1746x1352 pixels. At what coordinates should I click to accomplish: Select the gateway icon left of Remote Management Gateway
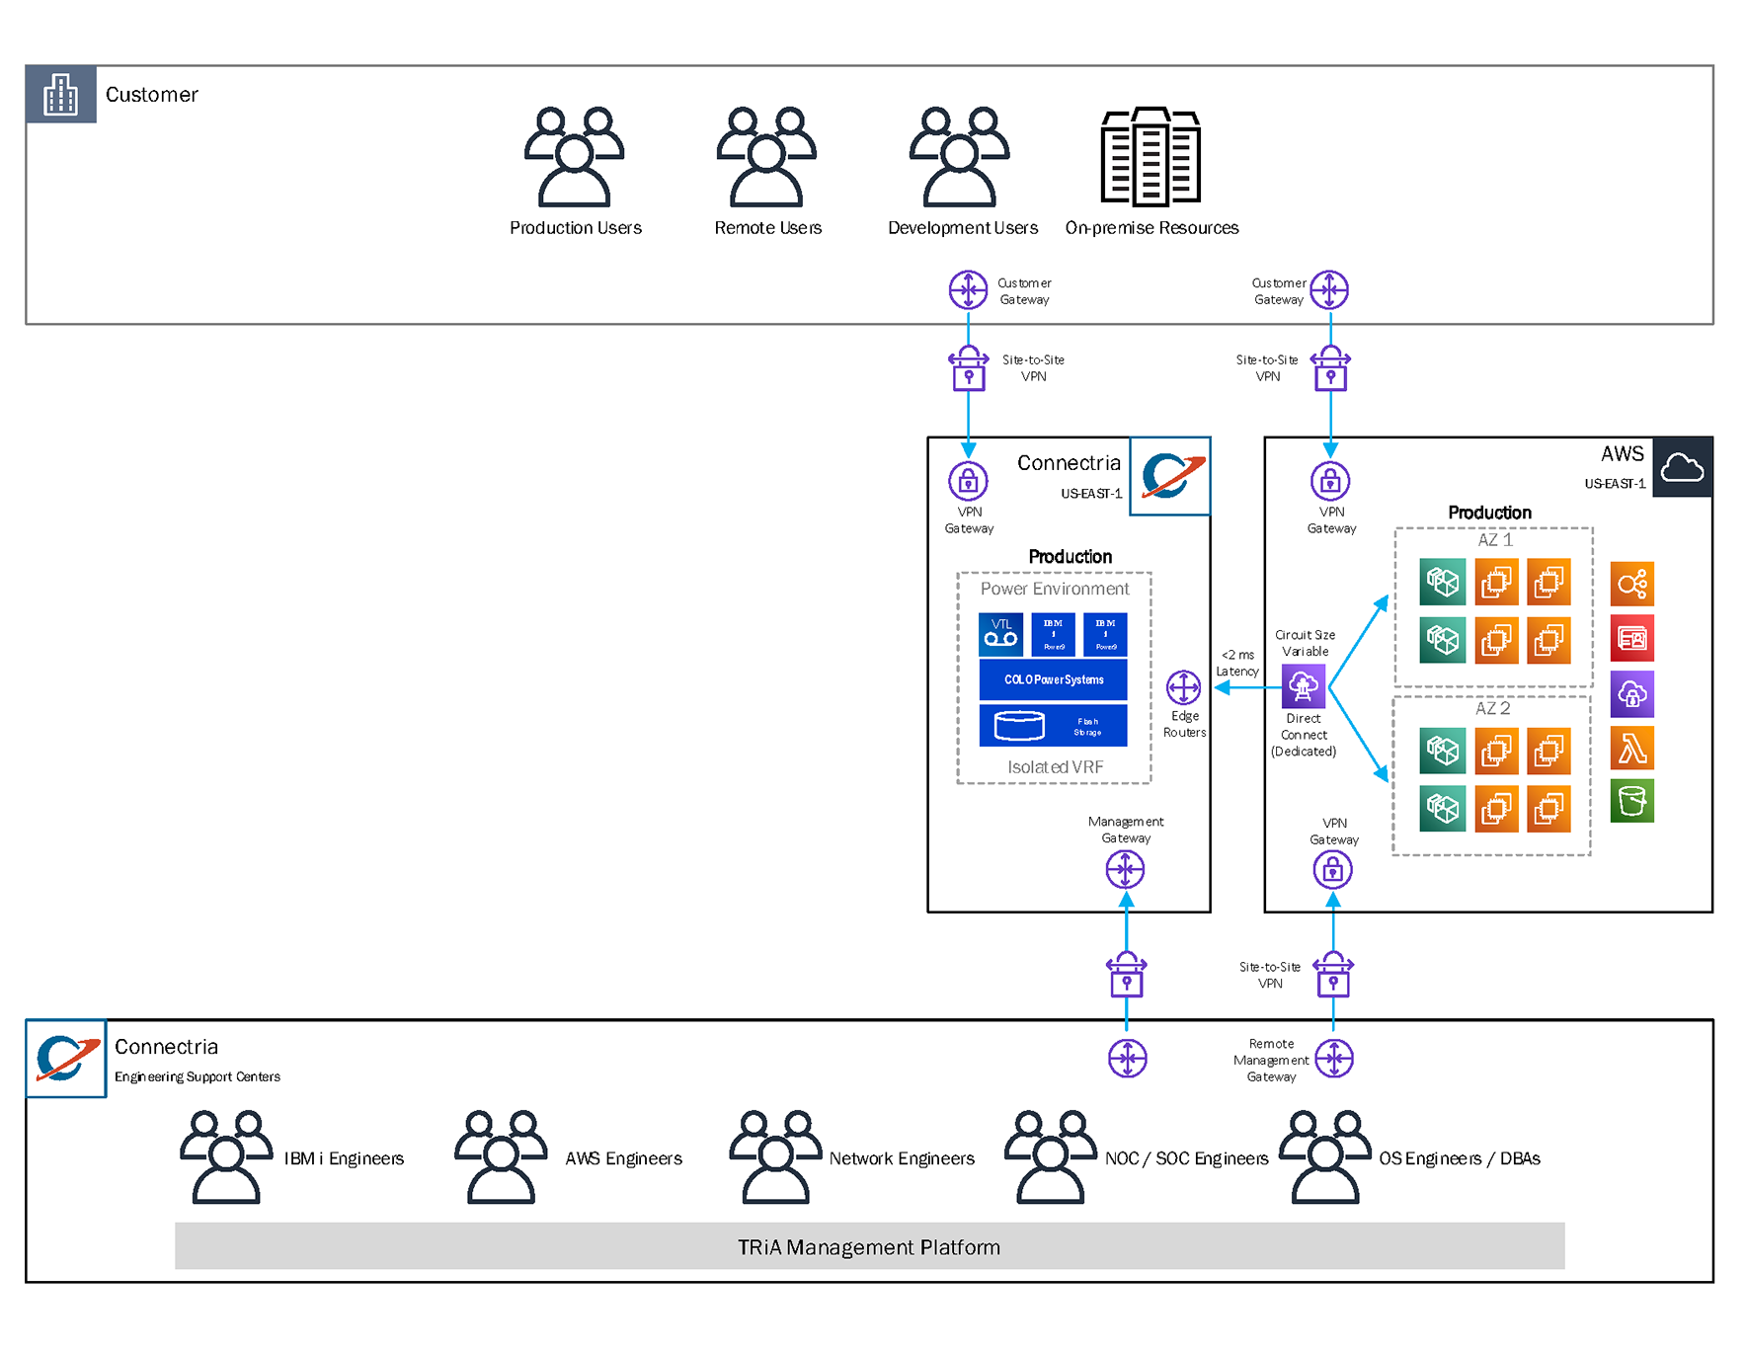(1127, 1059)
